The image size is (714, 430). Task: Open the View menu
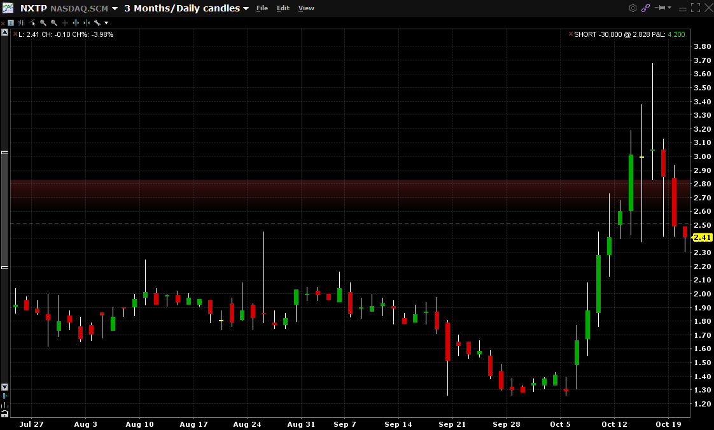pos(306,8)
